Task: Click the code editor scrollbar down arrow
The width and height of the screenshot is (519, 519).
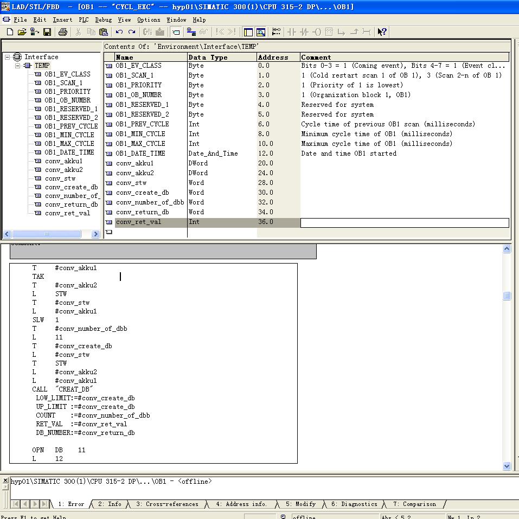Action: [x=507, y=466]
